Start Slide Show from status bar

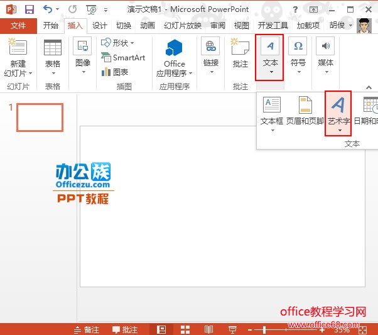tap(232, 330)
